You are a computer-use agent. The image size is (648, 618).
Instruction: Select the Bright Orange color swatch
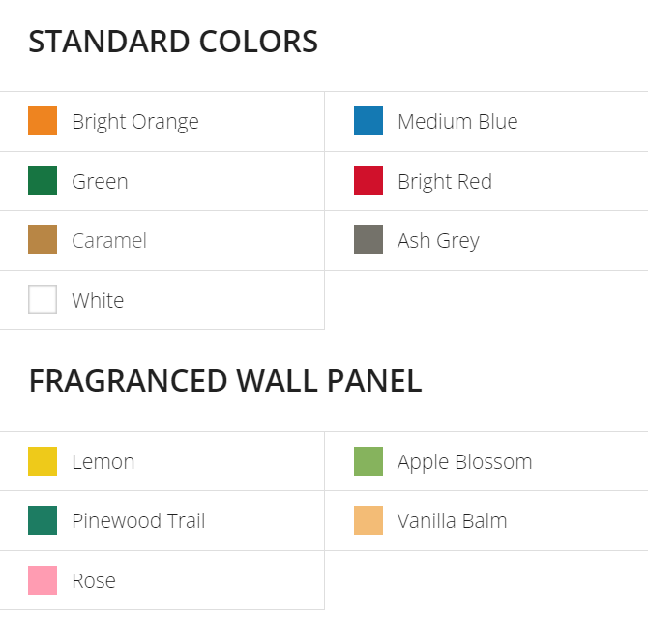tap(43, 121)
